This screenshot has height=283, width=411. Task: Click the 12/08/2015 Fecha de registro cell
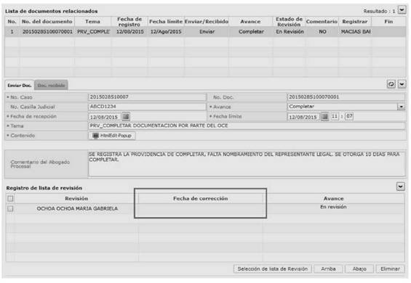coord(129,32)
